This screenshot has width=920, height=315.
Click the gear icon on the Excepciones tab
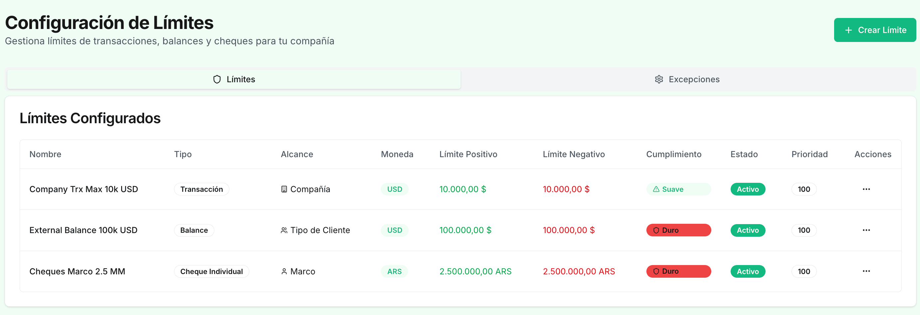click(x=659, y=79)
